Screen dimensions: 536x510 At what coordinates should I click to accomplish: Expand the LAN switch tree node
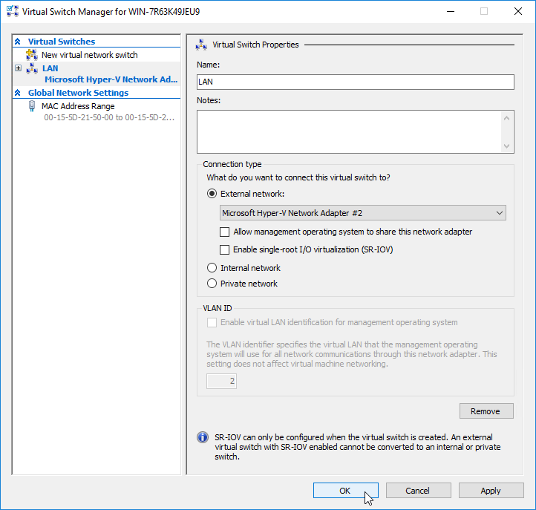point(18,68)
